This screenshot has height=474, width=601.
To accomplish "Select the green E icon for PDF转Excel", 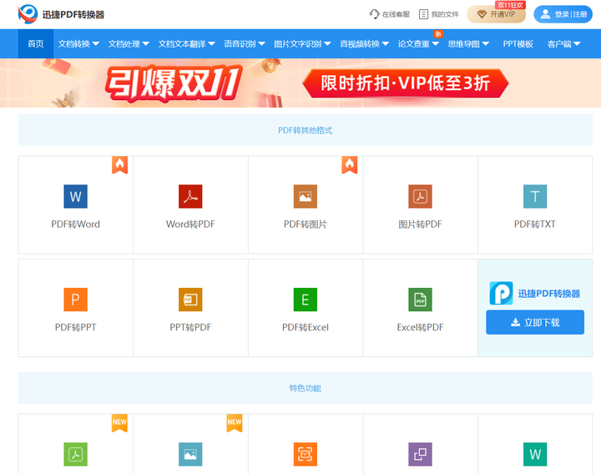I will pos(306,300).
